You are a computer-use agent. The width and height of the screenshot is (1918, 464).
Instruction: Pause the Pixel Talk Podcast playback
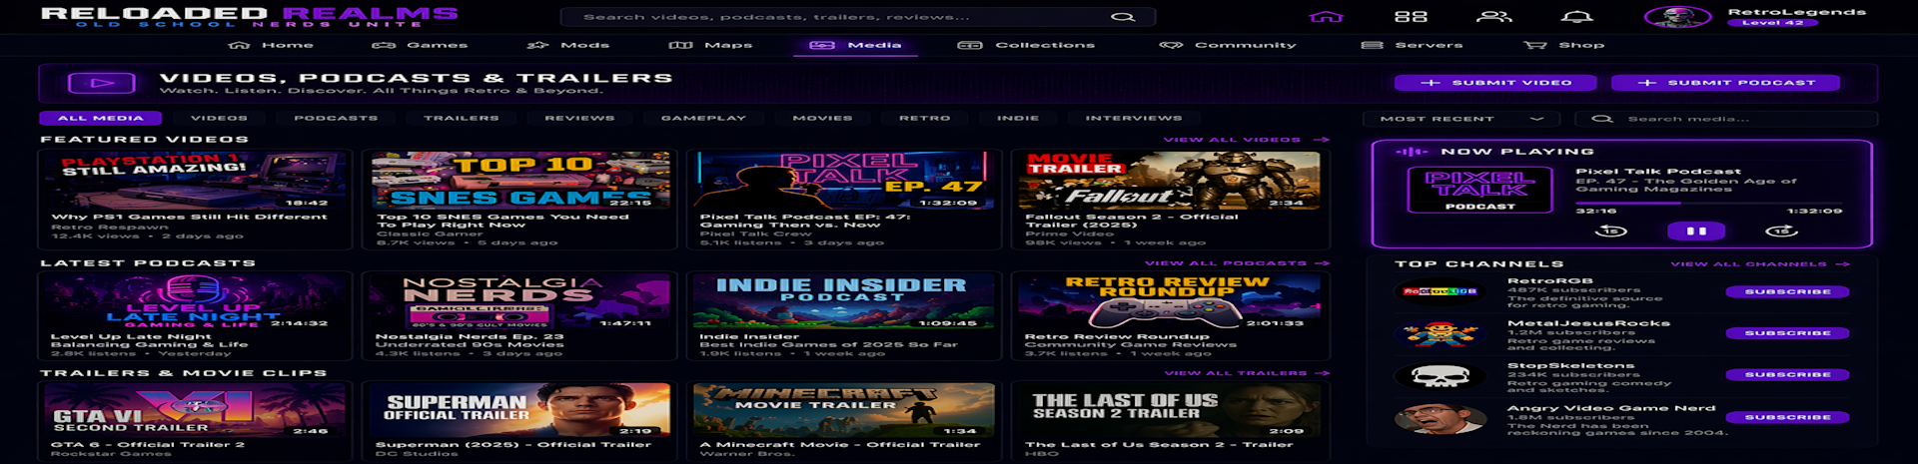tap(1696, 231)
